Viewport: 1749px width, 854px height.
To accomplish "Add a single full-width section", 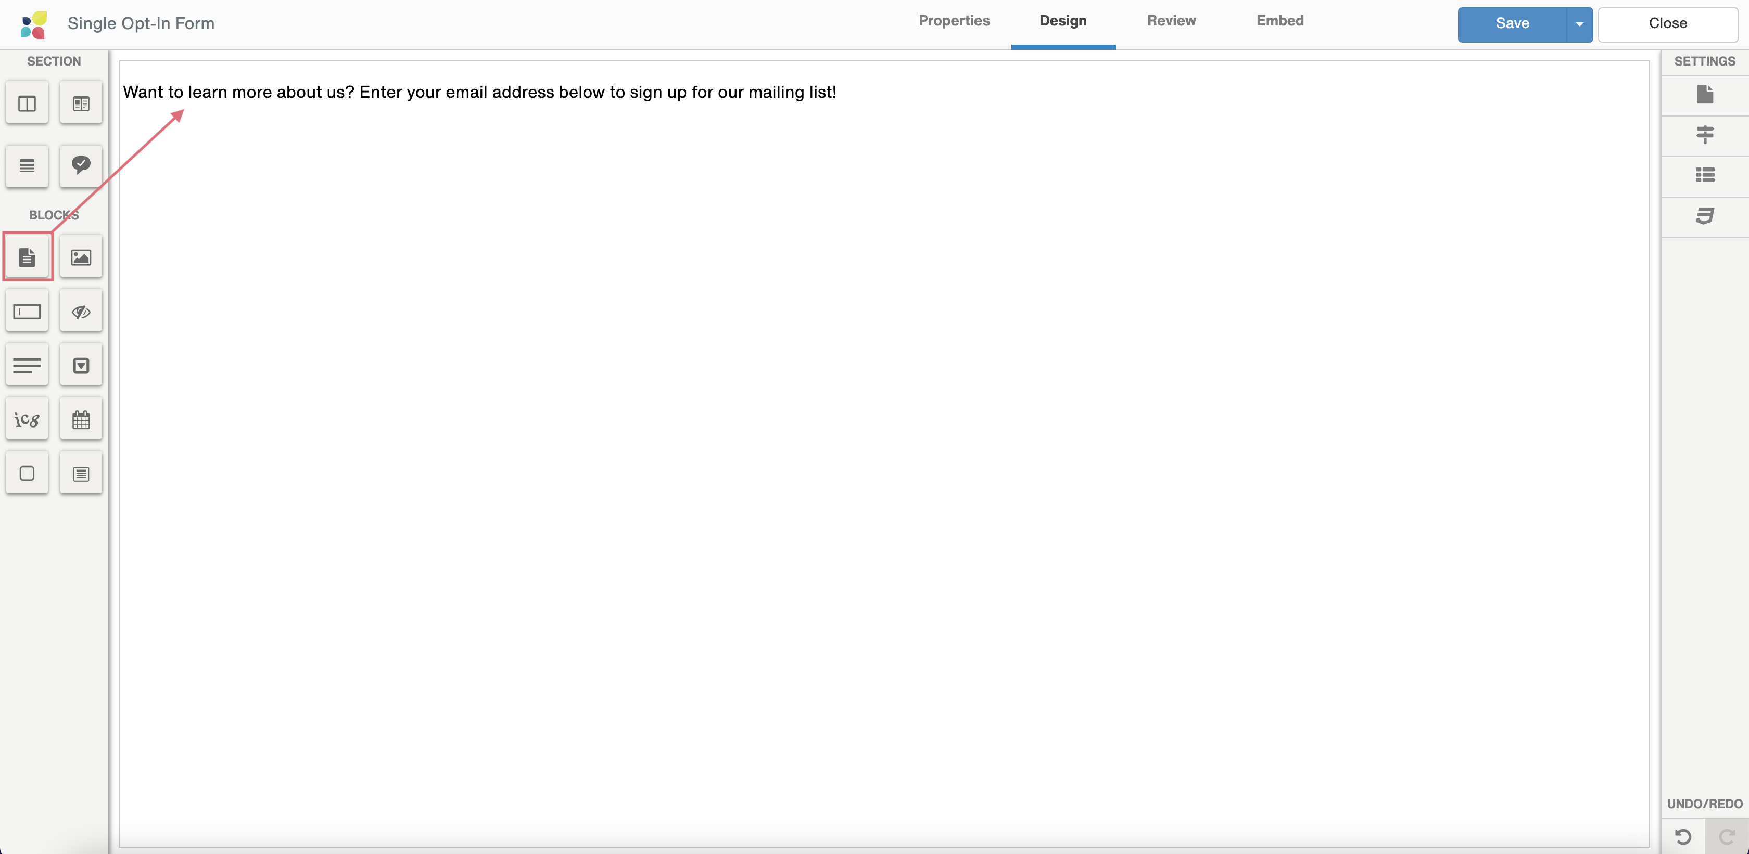I will click(x=27, y=165).
